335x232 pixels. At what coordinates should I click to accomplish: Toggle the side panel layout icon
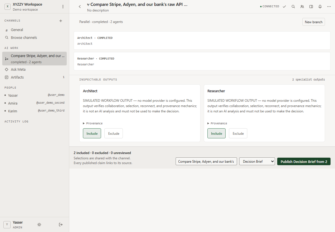pos(311,7)
